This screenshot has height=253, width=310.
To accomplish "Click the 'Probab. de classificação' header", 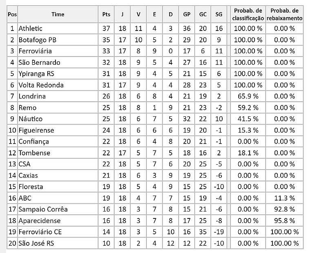I will 248,14.
